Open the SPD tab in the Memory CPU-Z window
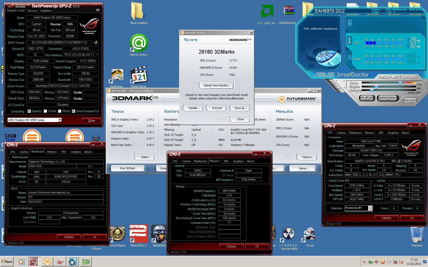428x267 pixels. [226, 161]
